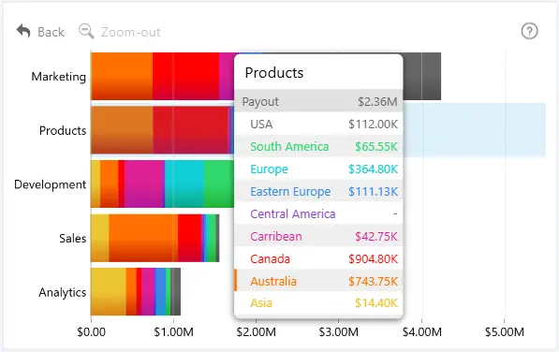Click the gray USA segment in Marketing bar
The width and height of the screenshot is (559, 352).
(422, 76)
